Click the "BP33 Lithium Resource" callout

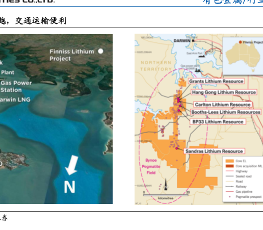[218, 122]
